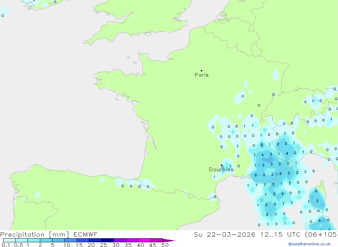Select the 20–25 mm dark blue swatch
Screen dimensions: 338x247
click(x=95, y=240)
